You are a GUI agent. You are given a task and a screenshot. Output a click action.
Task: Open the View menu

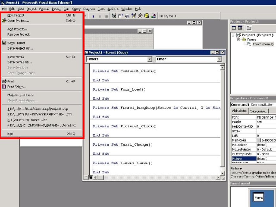pos(20,9)
